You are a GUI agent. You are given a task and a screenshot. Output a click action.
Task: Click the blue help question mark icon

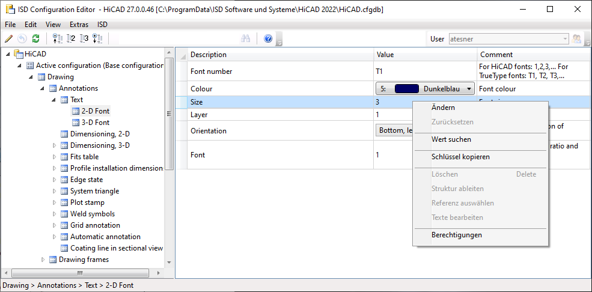tap(268, 38)
